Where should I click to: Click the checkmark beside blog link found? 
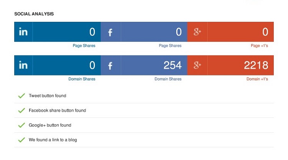pos(22,140)
